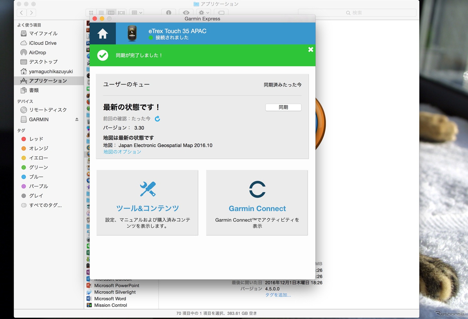Viewport: 468px width, 319px height.
Task: Click the Microsoft PowerPoint app icon
Action: pyautogui.click(x=89, y=286)
